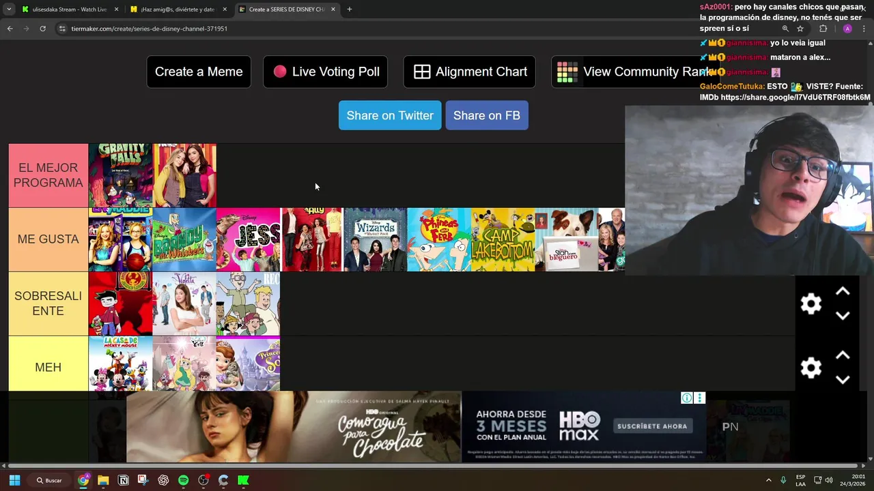The height and width of the screenshot is (491, 874).
Task: Click Share on Twitter
Action: [x=390, y=115]
